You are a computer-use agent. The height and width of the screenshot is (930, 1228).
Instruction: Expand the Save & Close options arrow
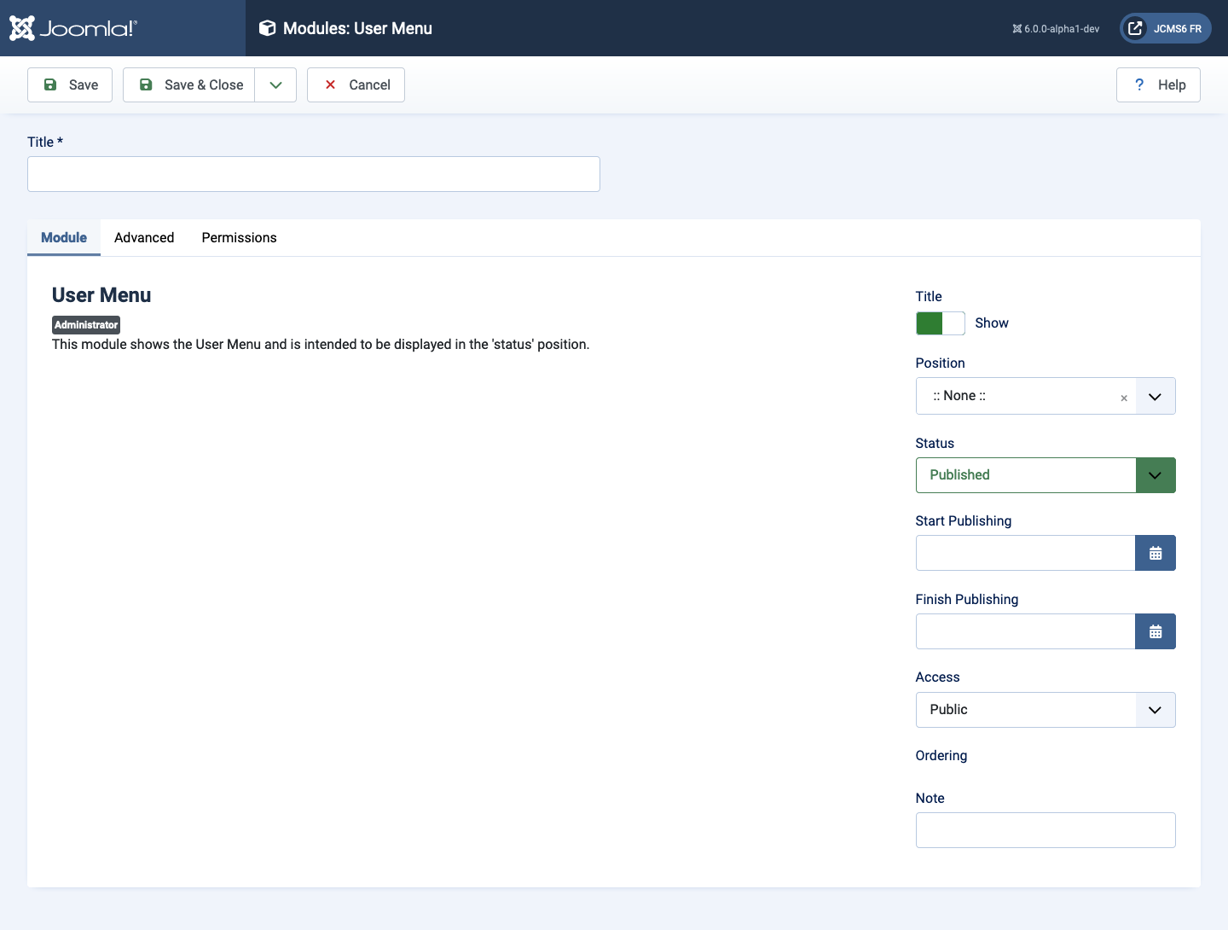(275, 84)
